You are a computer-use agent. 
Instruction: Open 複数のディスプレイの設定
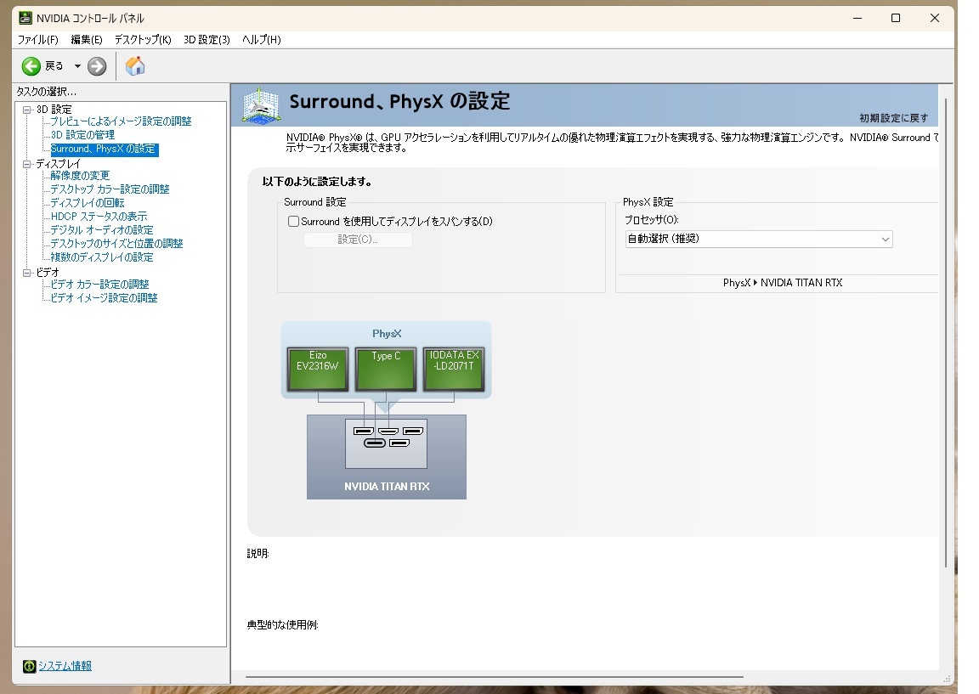(x=102, y=257)
